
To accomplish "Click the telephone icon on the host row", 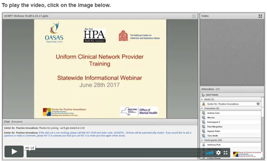I will (258, 104).
